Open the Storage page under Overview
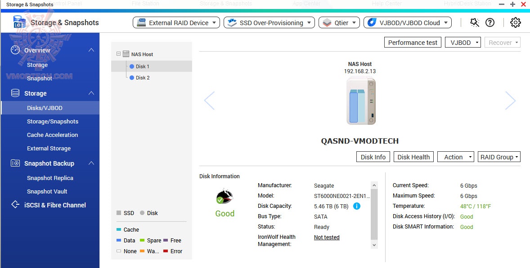 [37, 65]
